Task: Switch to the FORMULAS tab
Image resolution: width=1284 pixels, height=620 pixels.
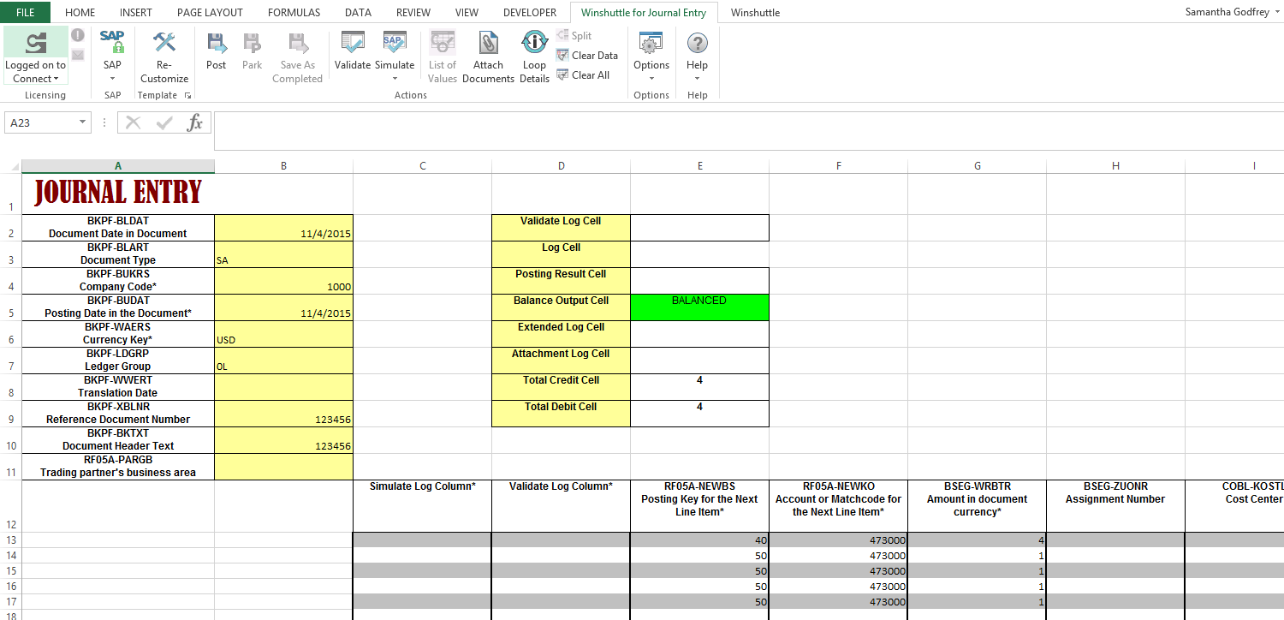Action: [x=294, y=13]
